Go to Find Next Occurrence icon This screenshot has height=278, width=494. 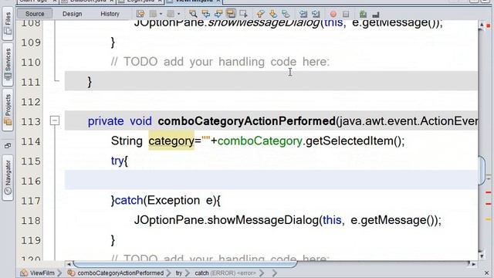tap(218, 14)
